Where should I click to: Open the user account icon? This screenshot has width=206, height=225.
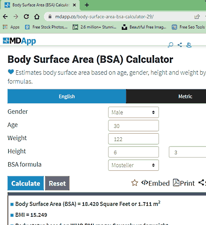click(189, 45)
